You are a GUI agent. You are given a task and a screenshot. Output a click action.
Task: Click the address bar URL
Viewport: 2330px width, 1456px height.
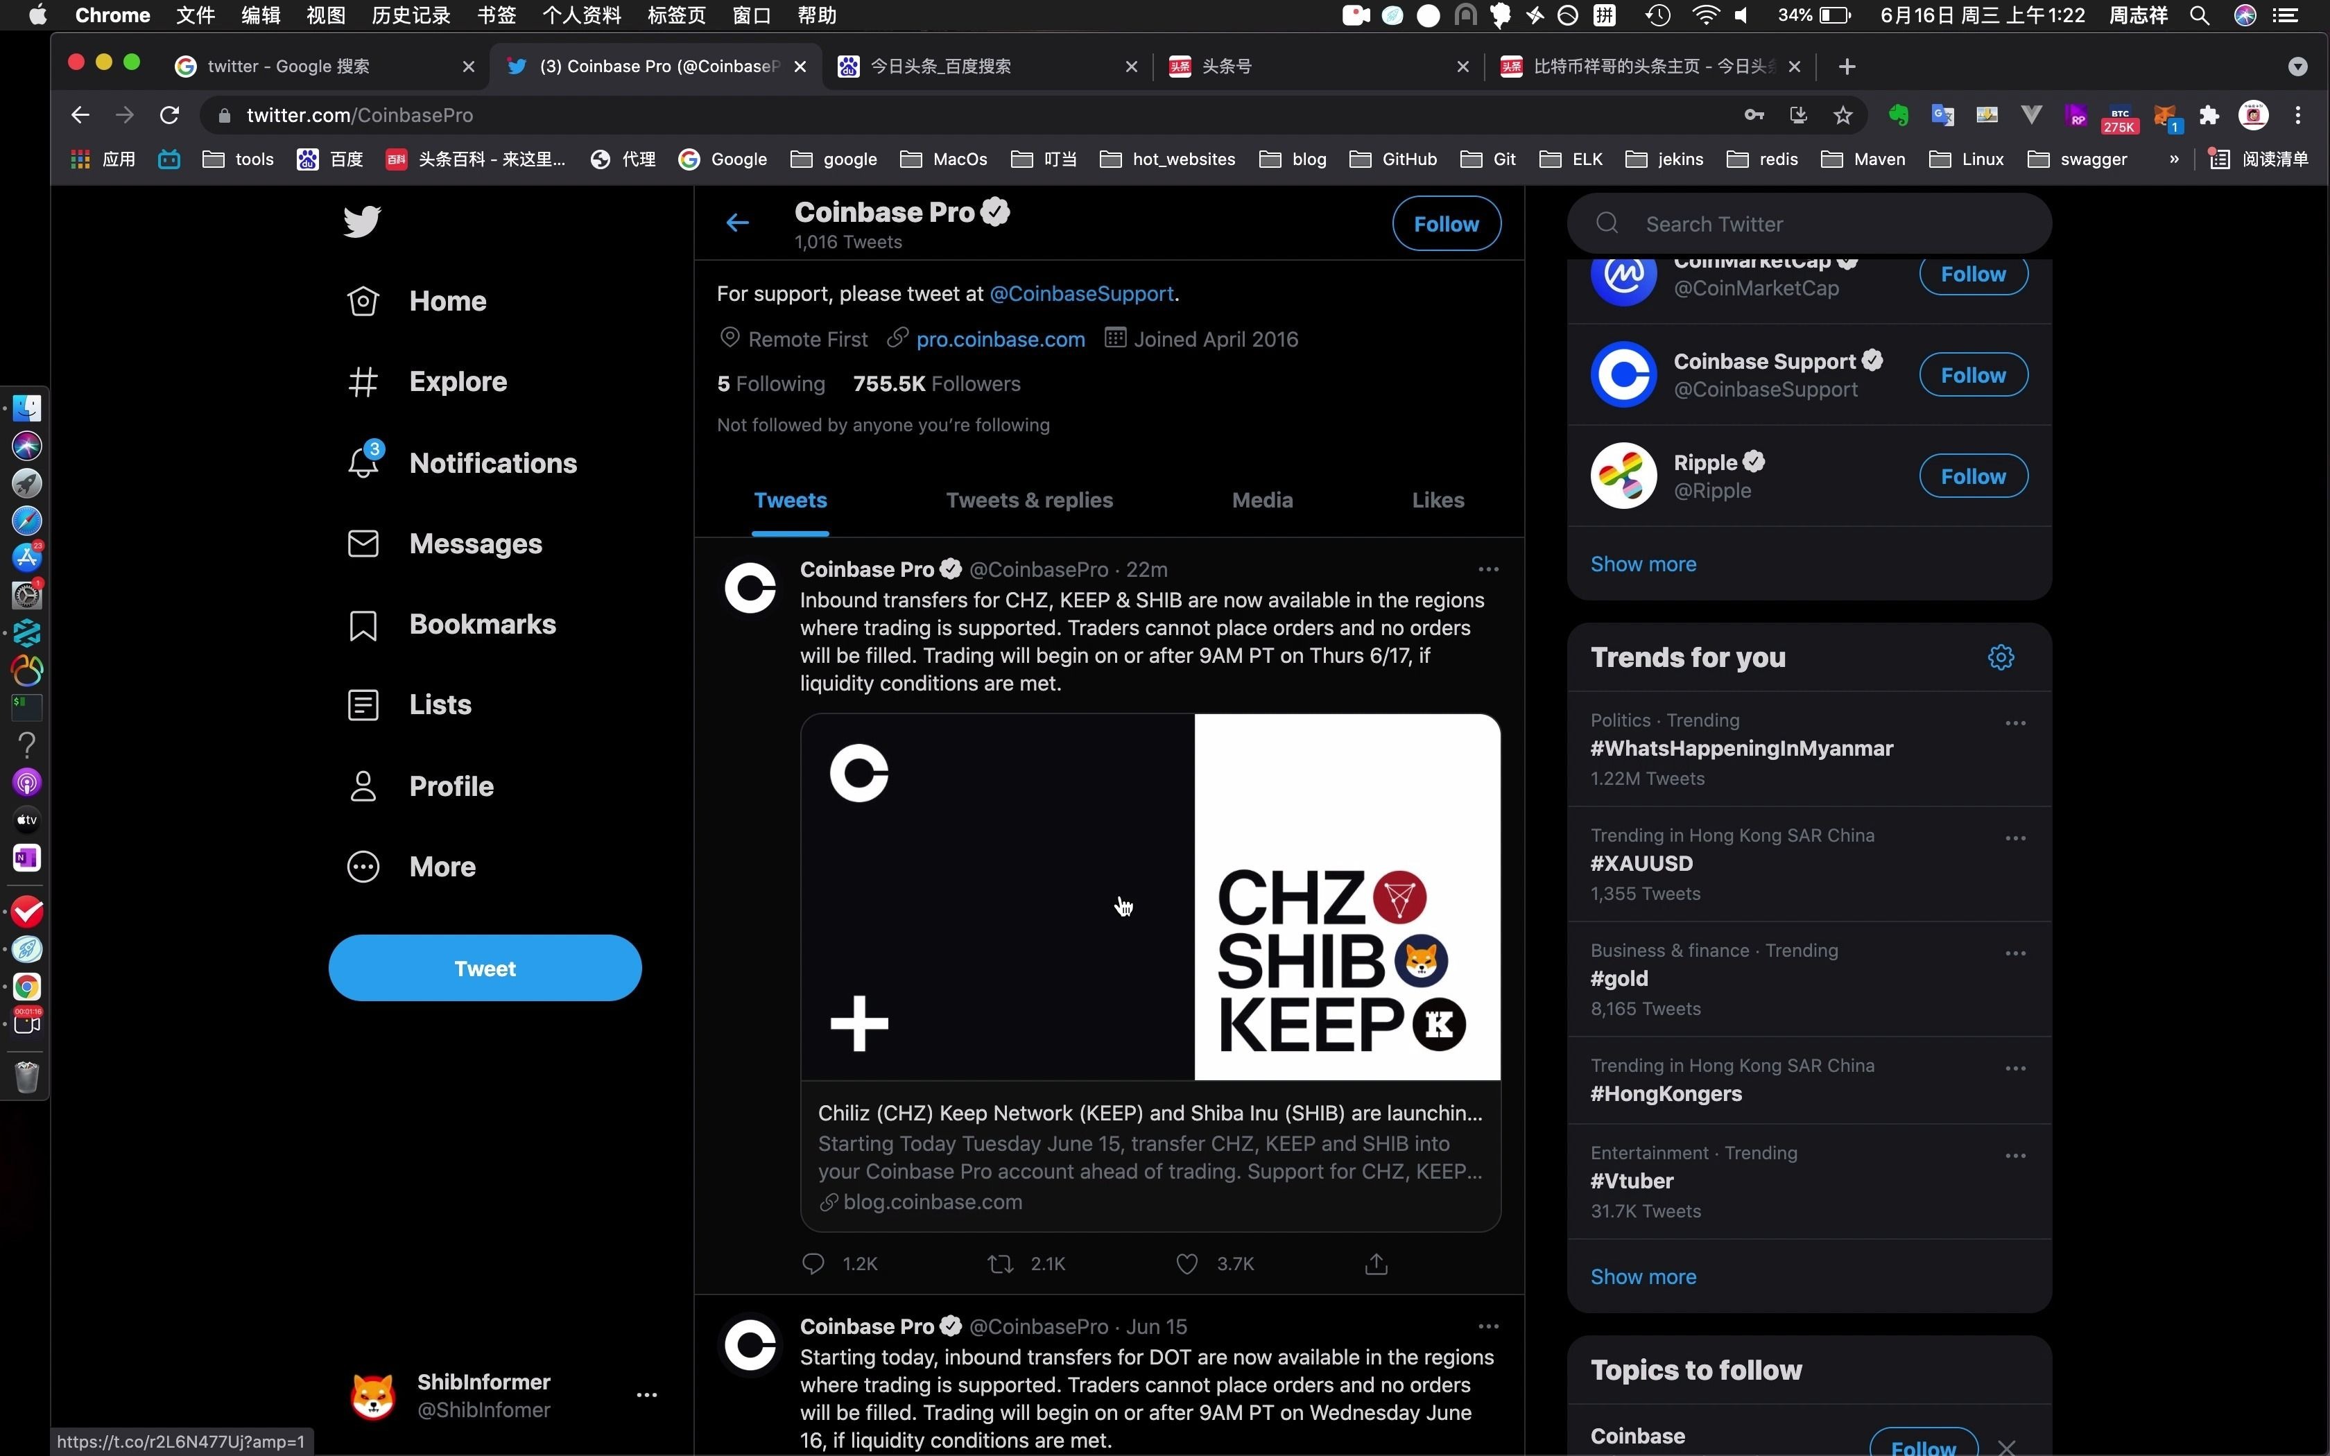point(359,116)
